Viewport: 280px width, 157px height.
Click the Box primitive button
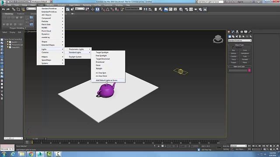(x=234, y=51)
